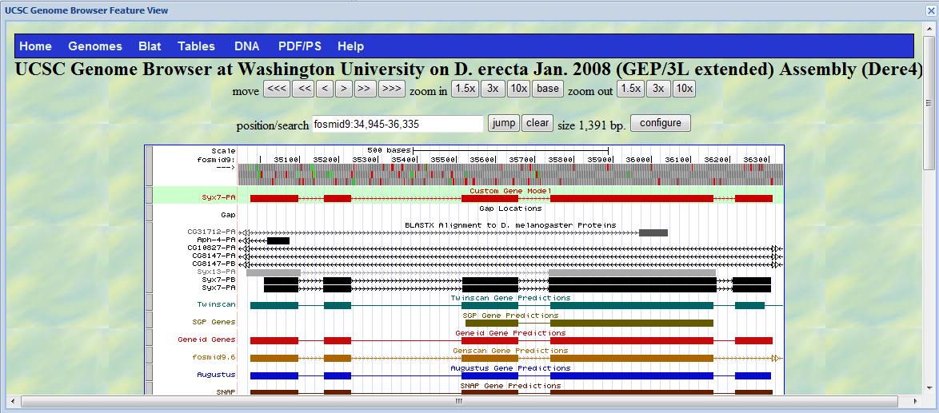The height and width of the screenshot is (413, 939).
Task: Click the CG31712-PA alignment label
Action: point(212,232)
